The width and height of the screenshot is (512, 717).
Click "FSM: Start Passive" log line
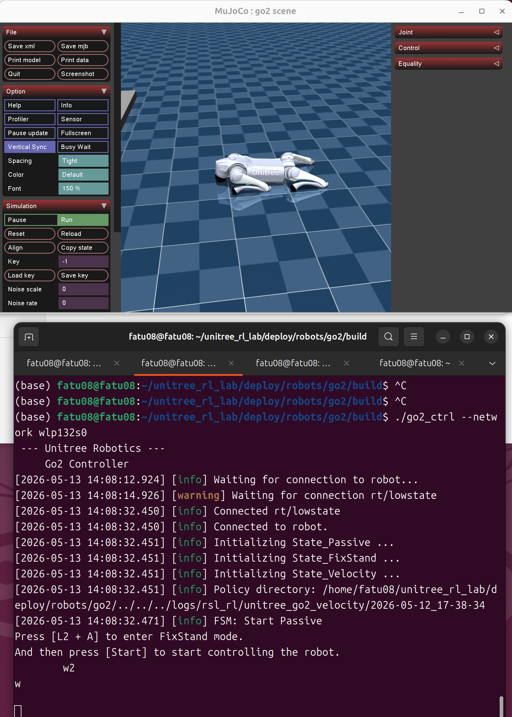coord(268,621)
